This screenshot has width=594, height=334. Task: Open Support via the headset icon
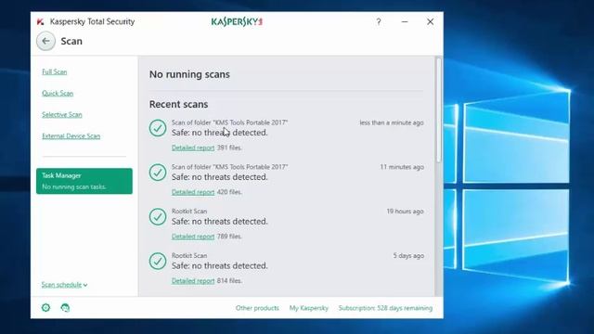point(65,307)
